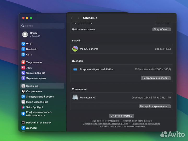
Task: Focus the Поиск search field
Action: coord(42,26)
